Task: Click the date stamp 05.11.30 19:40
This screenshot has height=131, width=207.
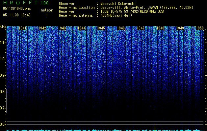Action: (17, 15)
